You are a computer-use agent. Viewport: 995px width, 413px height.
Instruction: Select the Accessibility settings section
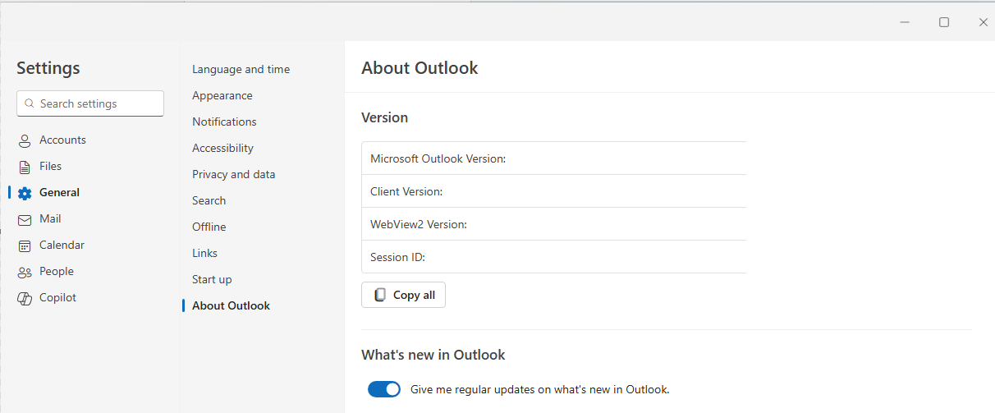tap(222, 149)
